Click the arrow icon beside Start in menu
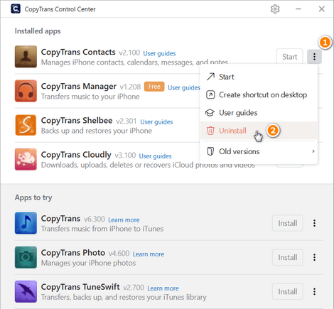This screenshot has height=309, width=334. pos(210,77)
